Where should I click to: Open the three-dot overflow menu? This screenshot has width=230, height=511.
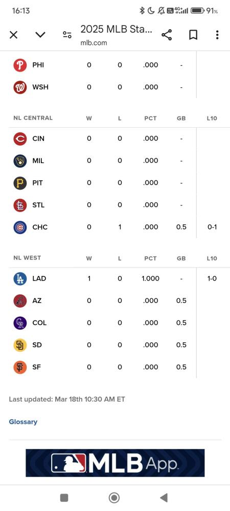point(217,35)
